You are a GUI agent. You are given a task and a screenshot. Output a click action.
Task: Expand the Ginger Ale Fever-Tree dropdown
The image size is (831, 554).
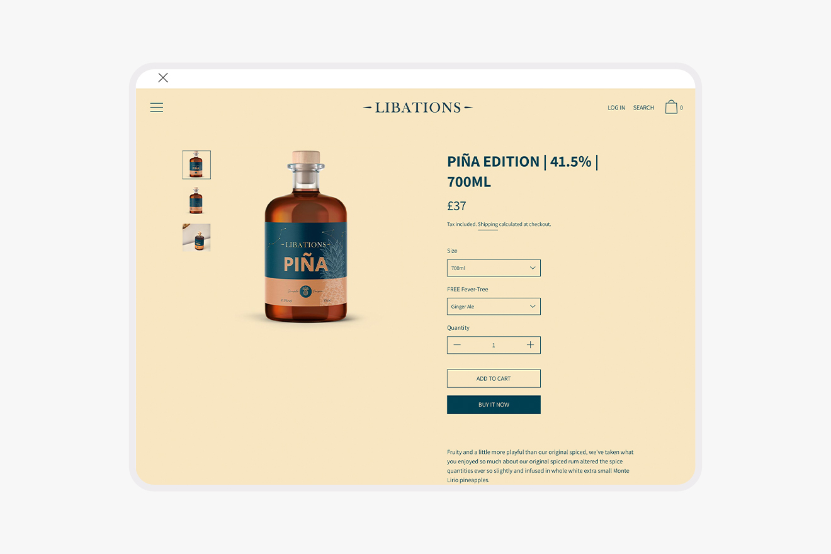[x=494, y=307]
